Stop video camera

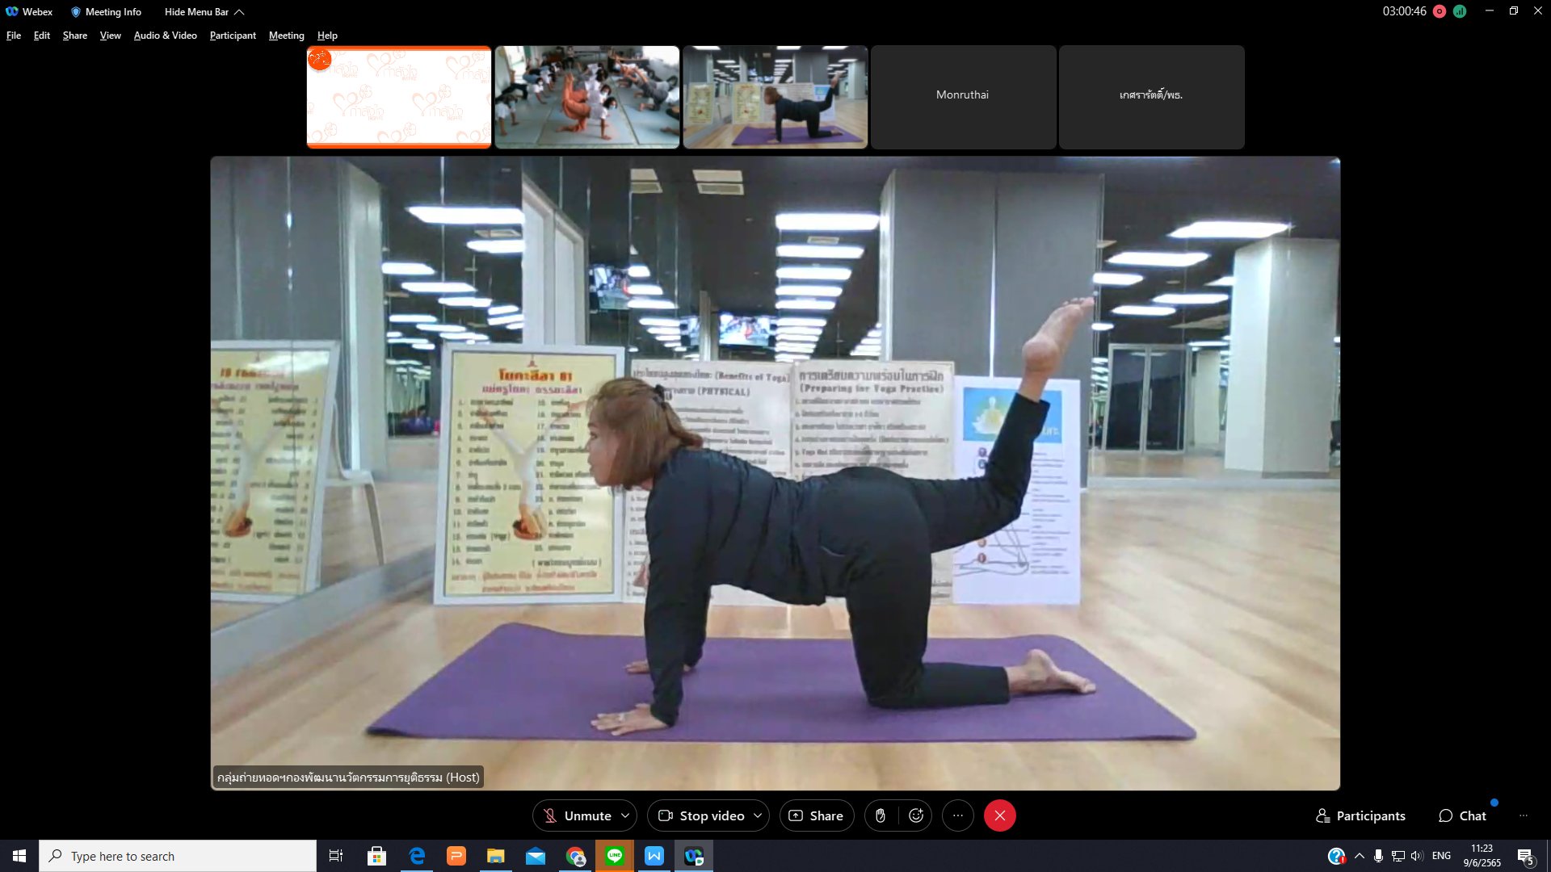coord(701,815)
